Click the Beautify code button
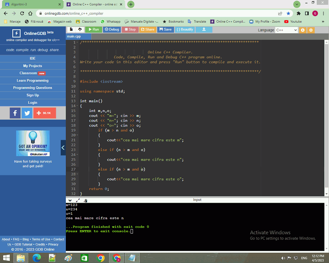The image size is (329, 263). [x=185, y=29]
